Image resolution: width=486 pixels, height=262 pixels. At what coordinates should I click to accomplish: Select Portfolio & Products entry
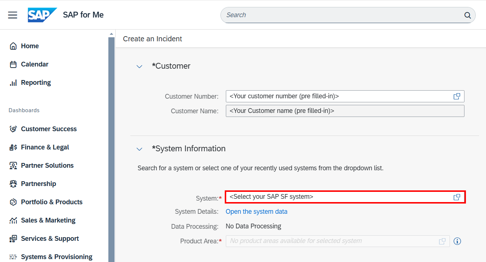point(52,202)
